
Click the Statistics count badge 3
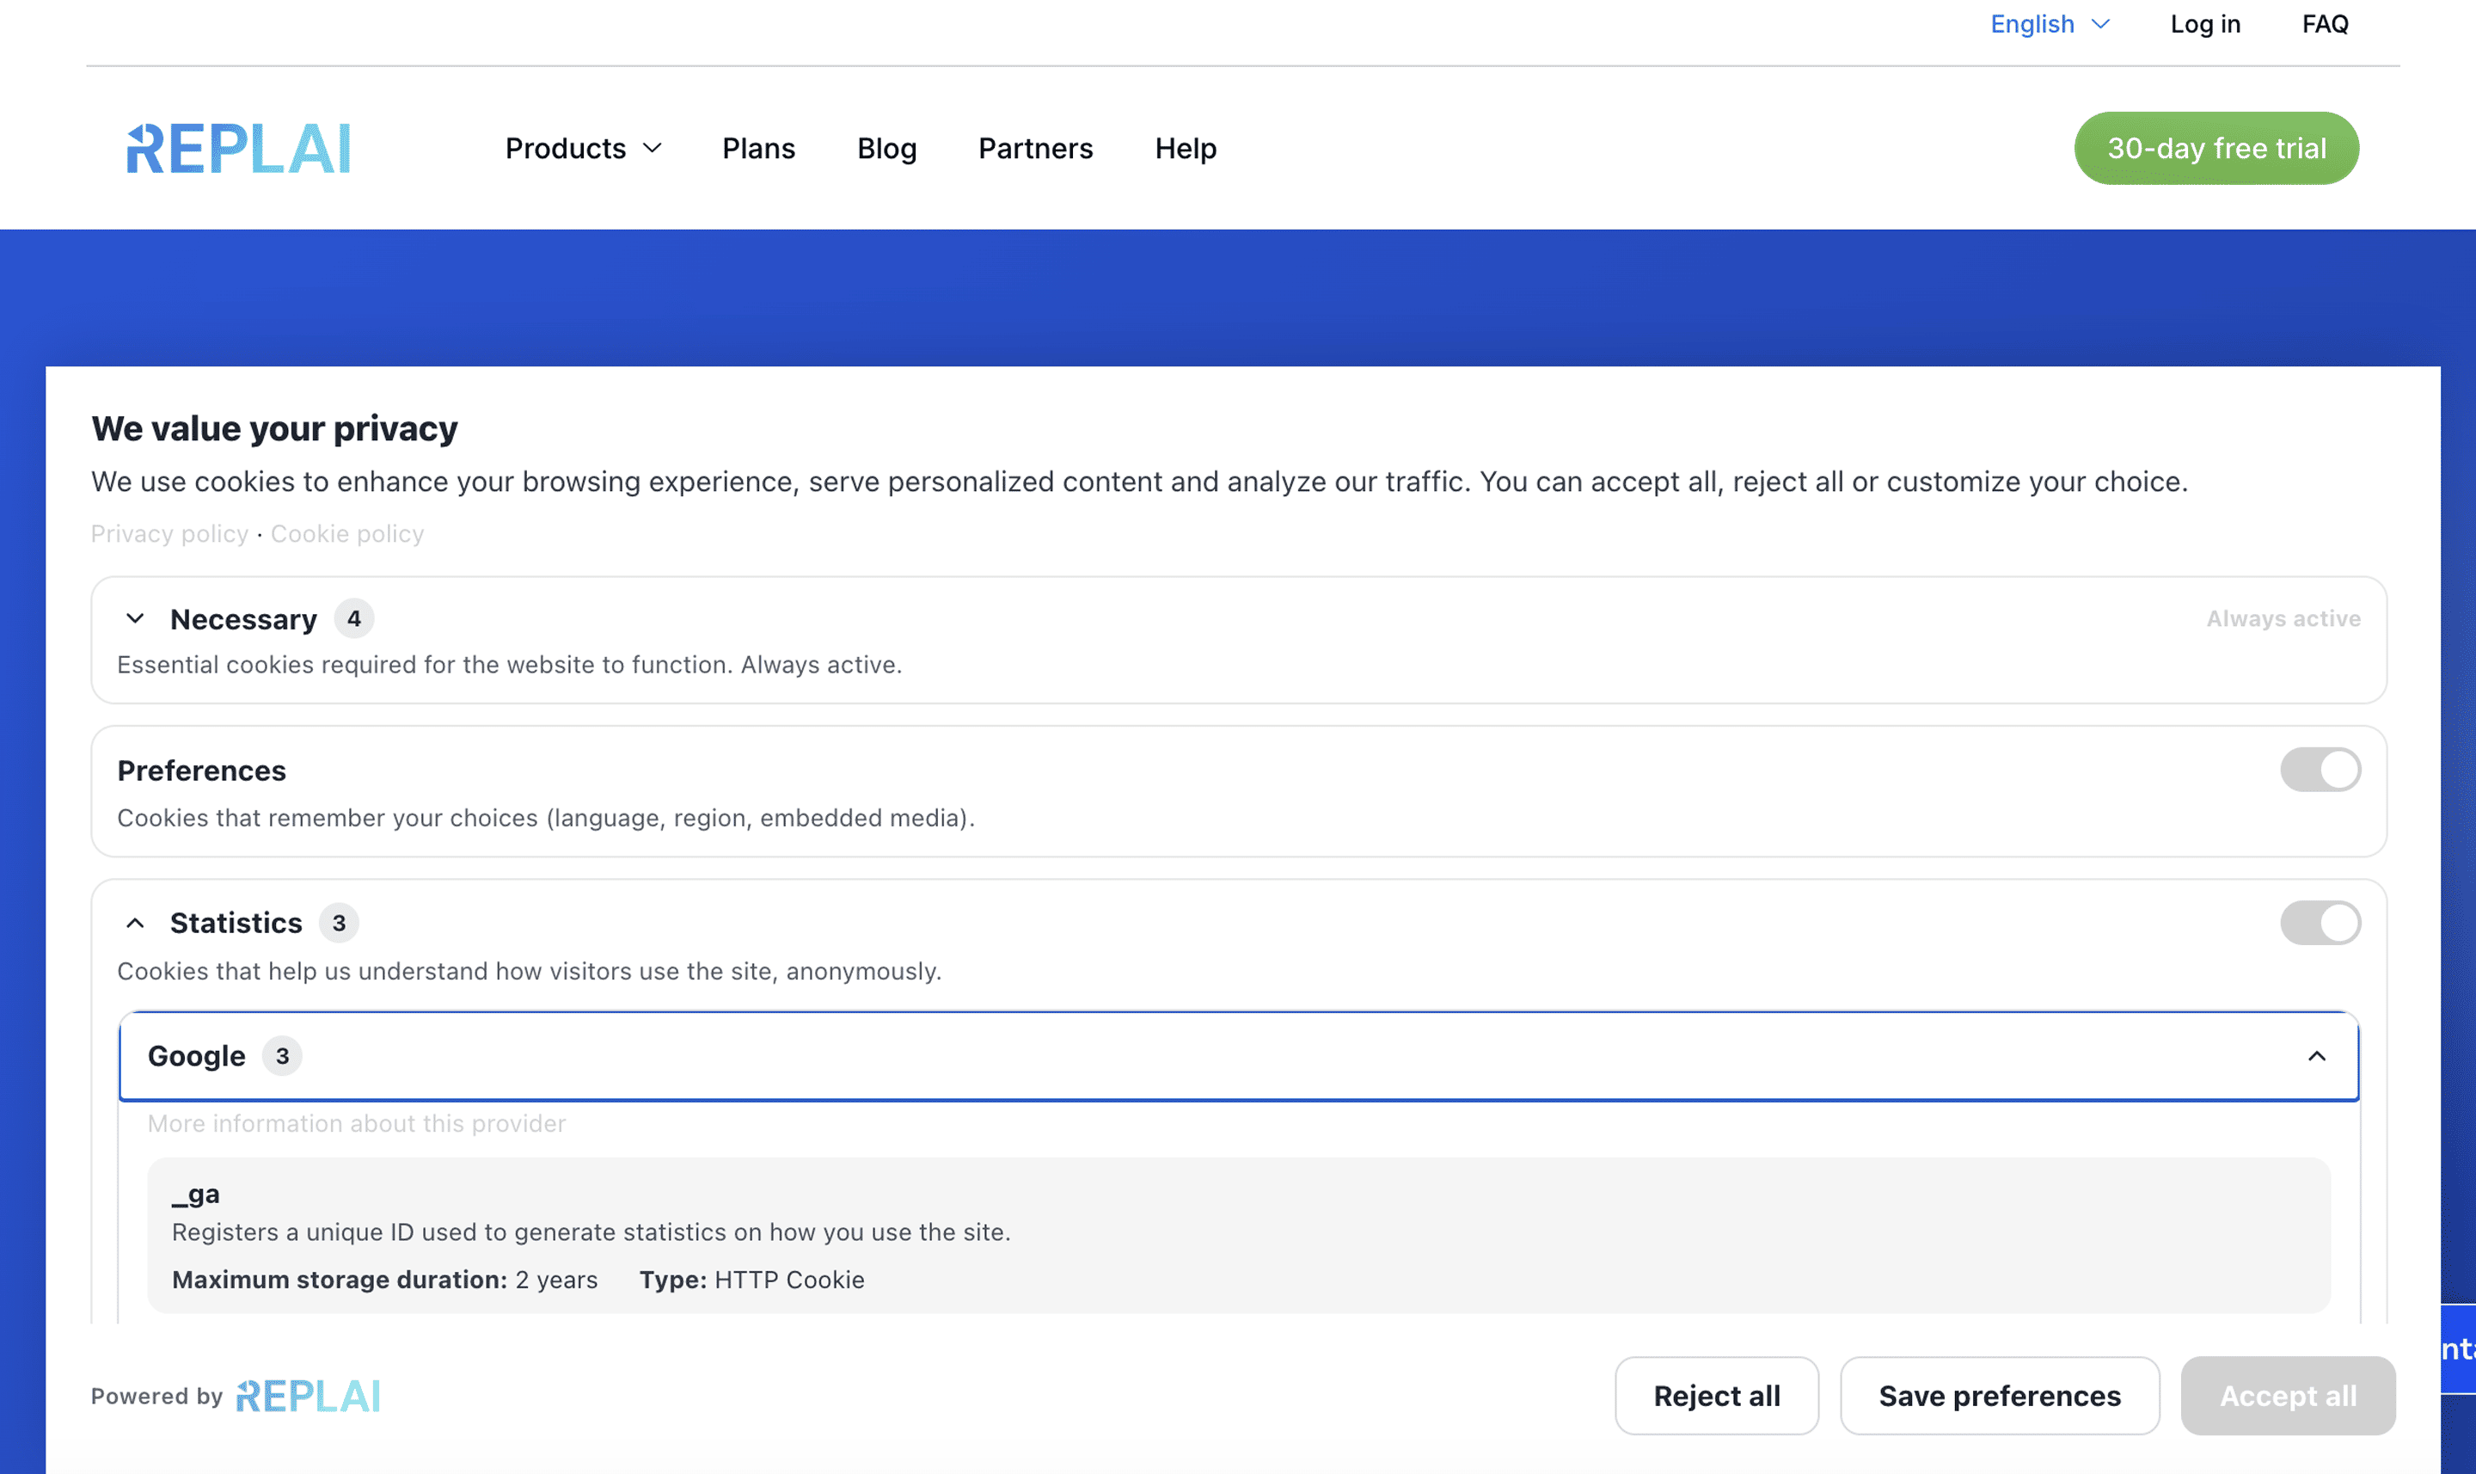pos(339,923)
